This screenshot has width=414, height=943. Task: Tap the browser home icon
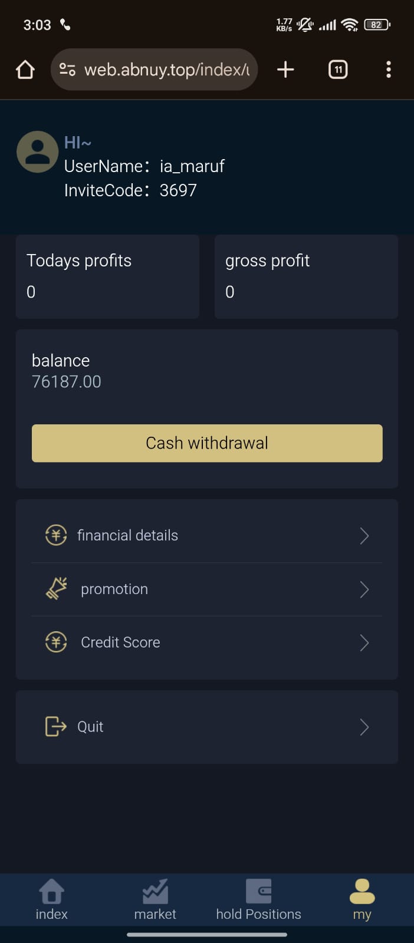pos(25,70)
